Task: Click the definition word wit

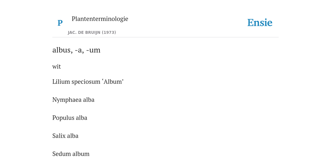Action: [57, 66]
